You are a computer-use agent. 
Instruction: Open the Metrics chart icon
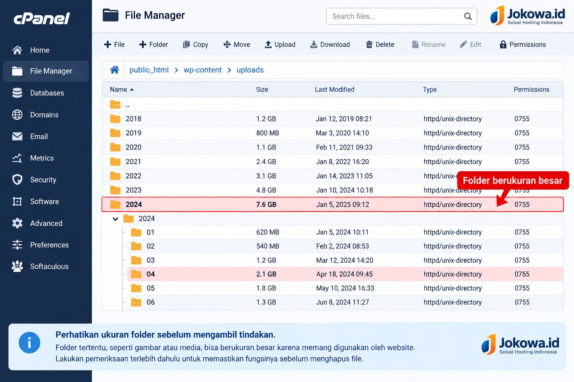(17, 158)
